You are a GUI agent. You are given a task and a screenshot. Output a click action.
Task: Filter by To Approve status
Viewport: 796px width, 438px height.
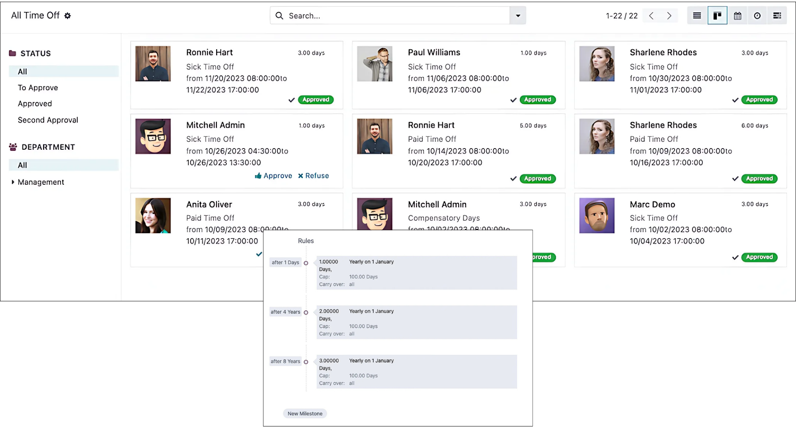pos(38,88)
